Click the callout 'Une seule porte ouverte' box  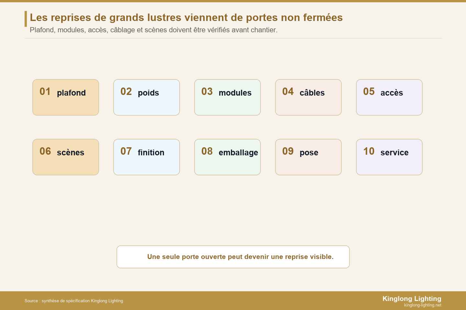(233, 257)
